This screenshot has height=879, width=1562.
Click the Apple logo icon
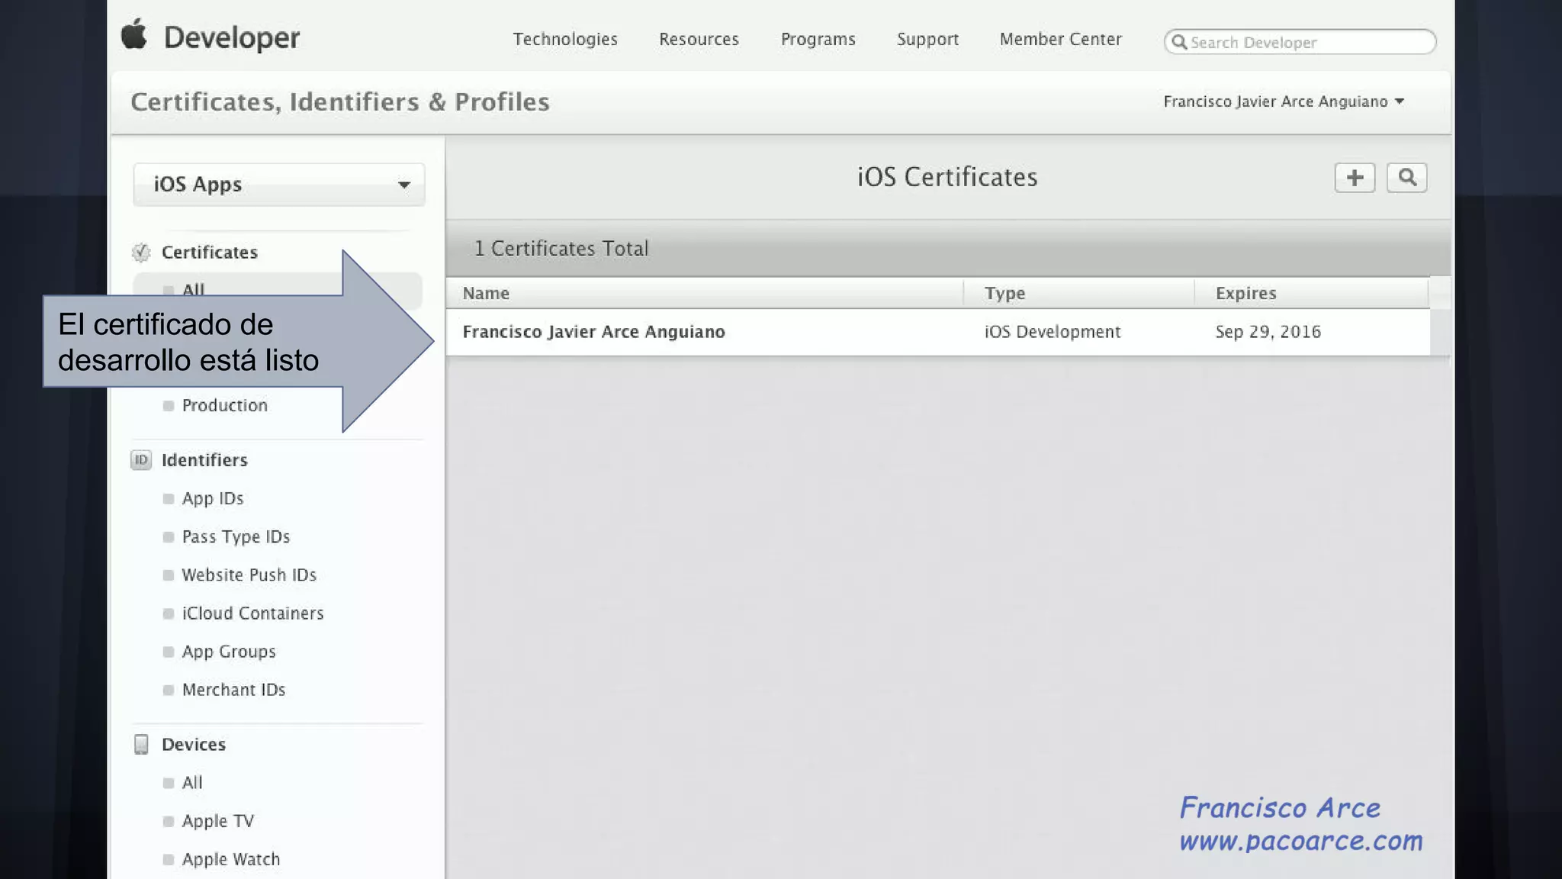[134, 34]
